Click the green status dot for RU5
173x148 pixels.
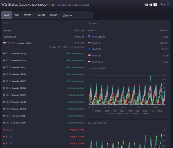tap(4, 81)
